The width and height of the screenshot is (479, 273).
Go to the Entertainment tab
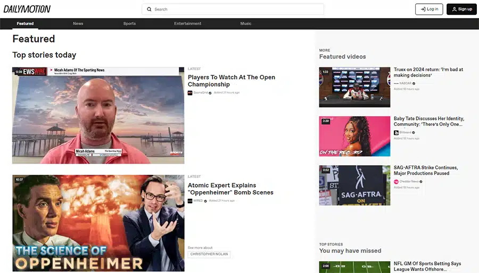(187, 23)
